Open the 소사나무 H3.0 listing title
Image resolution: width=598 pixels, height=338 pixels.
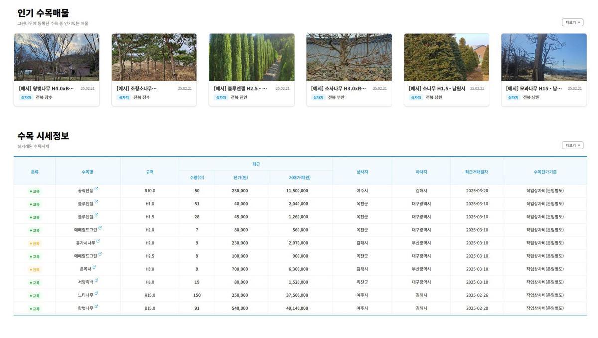338,89
